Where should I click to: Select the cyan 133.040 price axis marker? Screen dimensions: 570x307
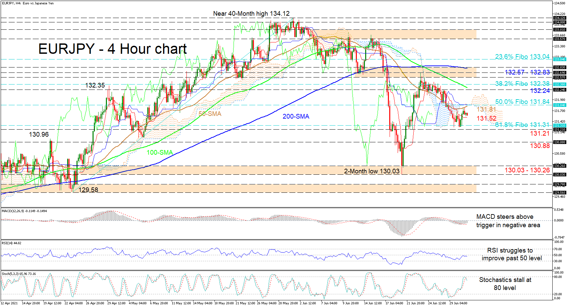click(560, 59)
